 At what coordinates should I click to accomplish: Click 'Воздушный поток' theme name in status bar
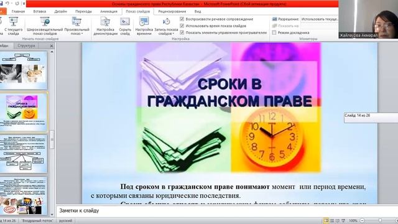point(37,221)
